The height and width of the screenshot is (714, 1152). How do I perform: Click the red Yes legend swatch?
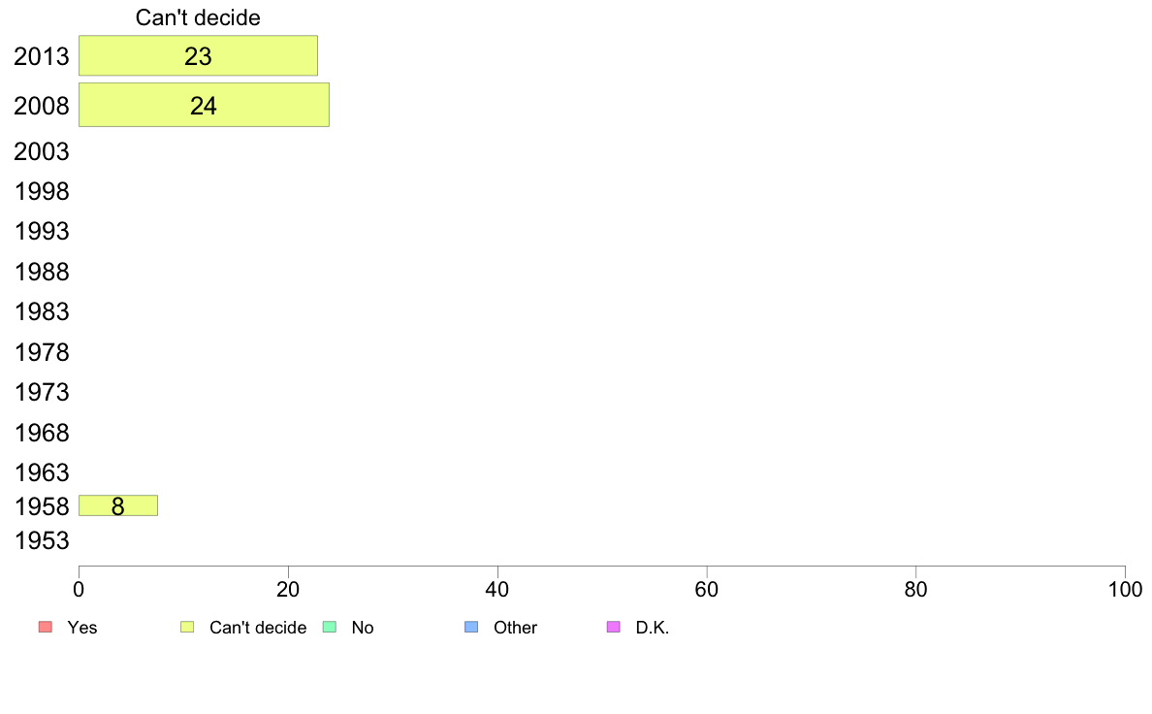click(x=46, y=627)
